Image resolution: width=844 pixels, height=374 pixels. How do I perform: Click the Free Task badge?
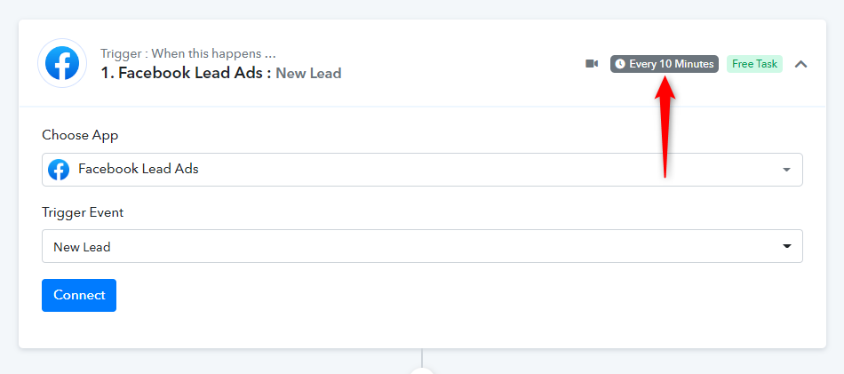click(754, 63)
